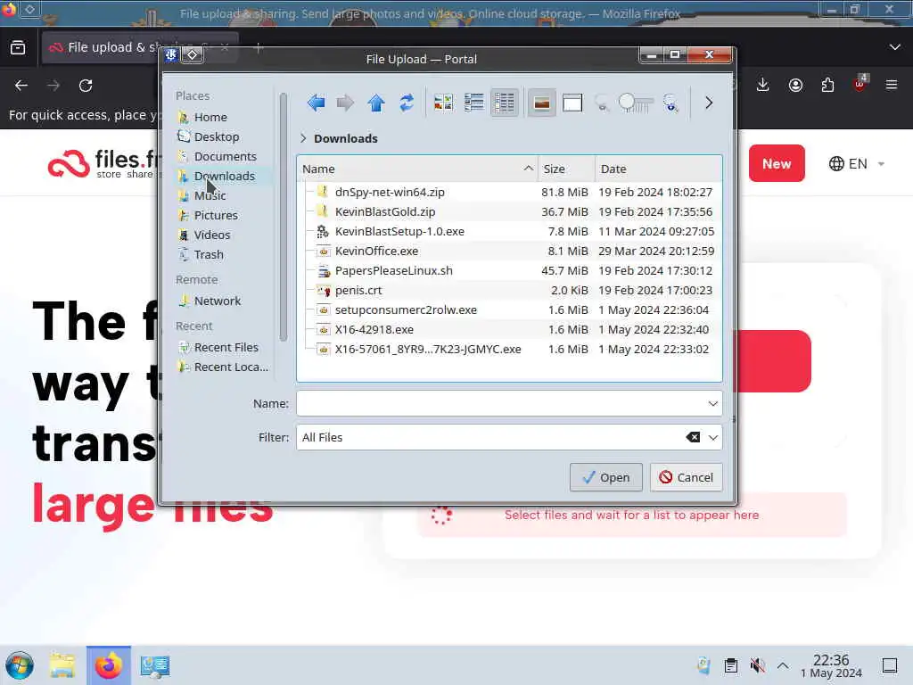The height and width of the screenshot is (685, 913).
Task: Select the File upload & sharing tab
Action: [x=140, y=47]
